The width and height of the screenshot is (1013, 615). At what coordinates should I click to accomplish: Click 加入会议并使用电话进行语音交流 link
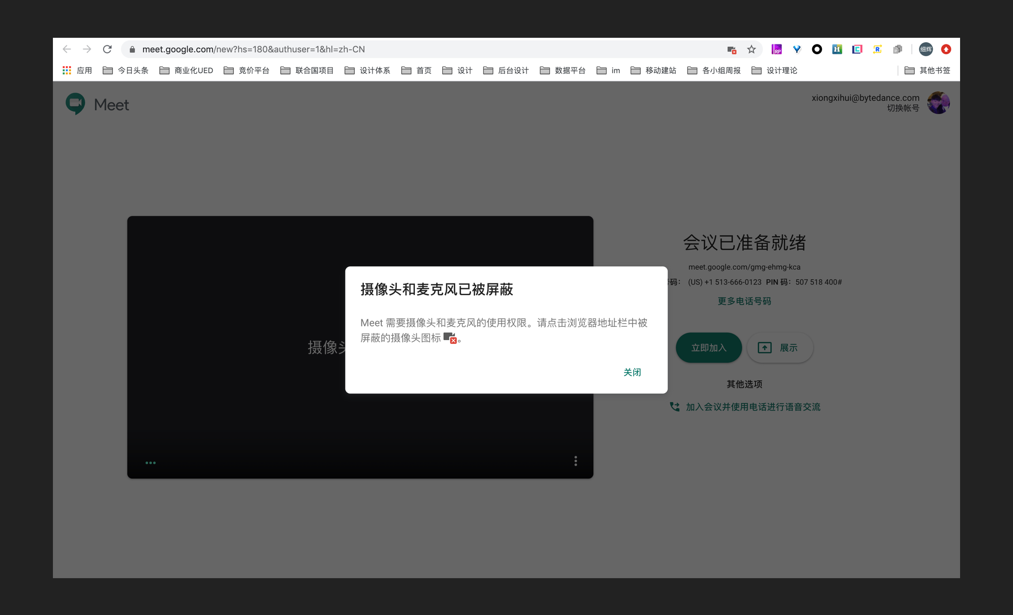pyautogui.click(x=753, y=407)
